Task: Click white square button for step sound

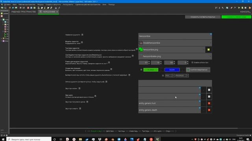Action: point(209,97)
